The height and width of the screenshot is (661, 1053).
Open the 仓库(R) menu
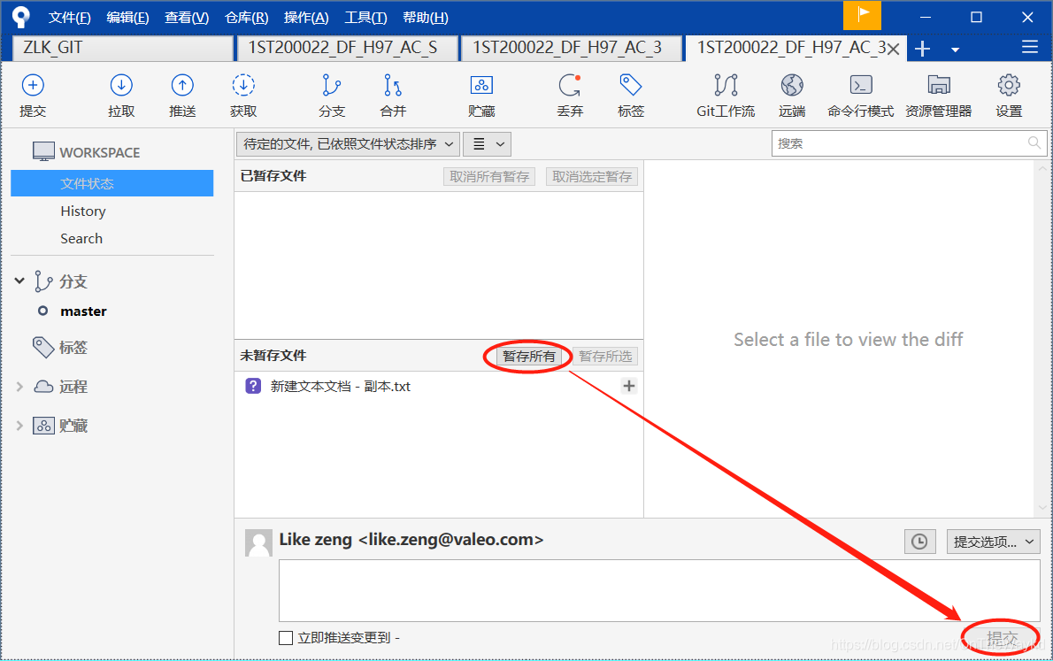pyautogui.click(x=247, y=18)
